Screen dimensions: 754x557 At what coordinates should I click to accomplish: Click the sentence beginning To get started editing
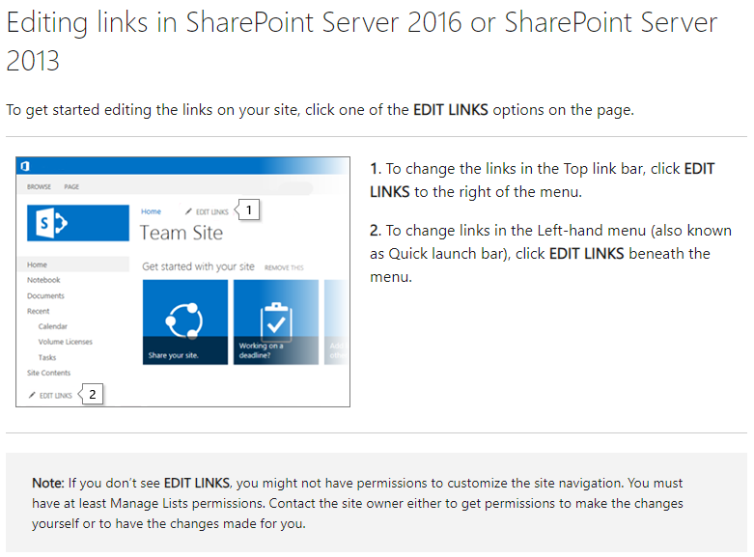coord(321,110)
